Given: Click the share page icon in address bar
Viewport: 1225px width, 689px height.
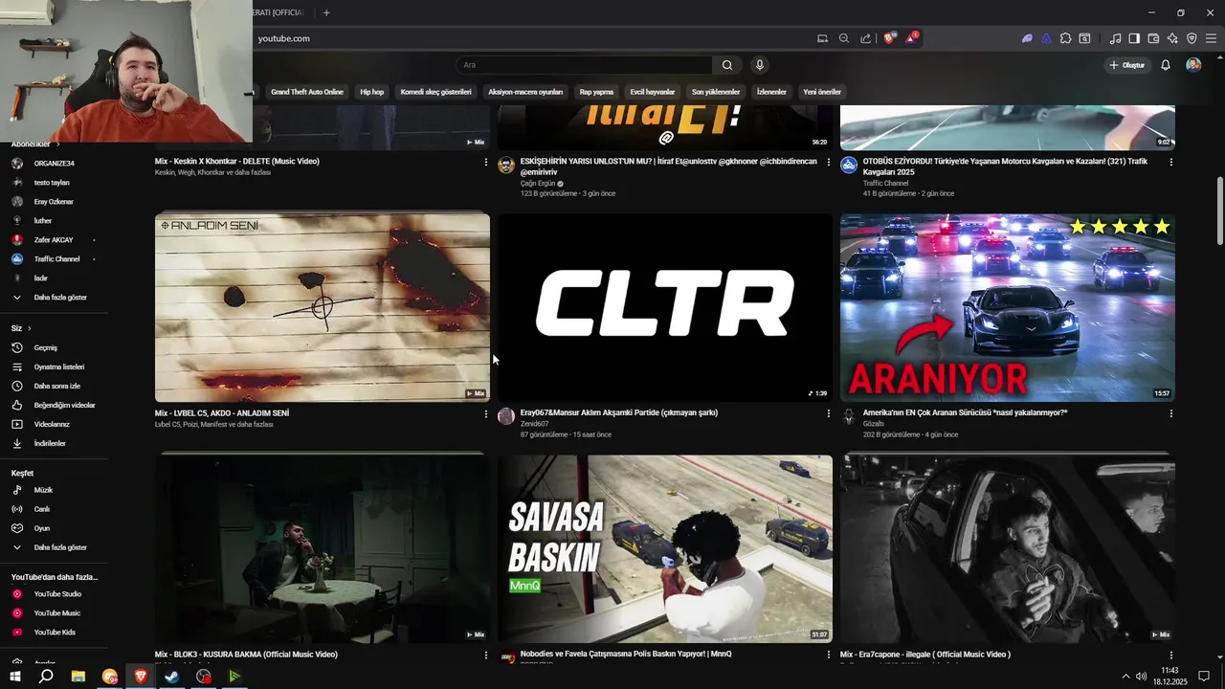Looking at the screenshot, I should point(866,38).
